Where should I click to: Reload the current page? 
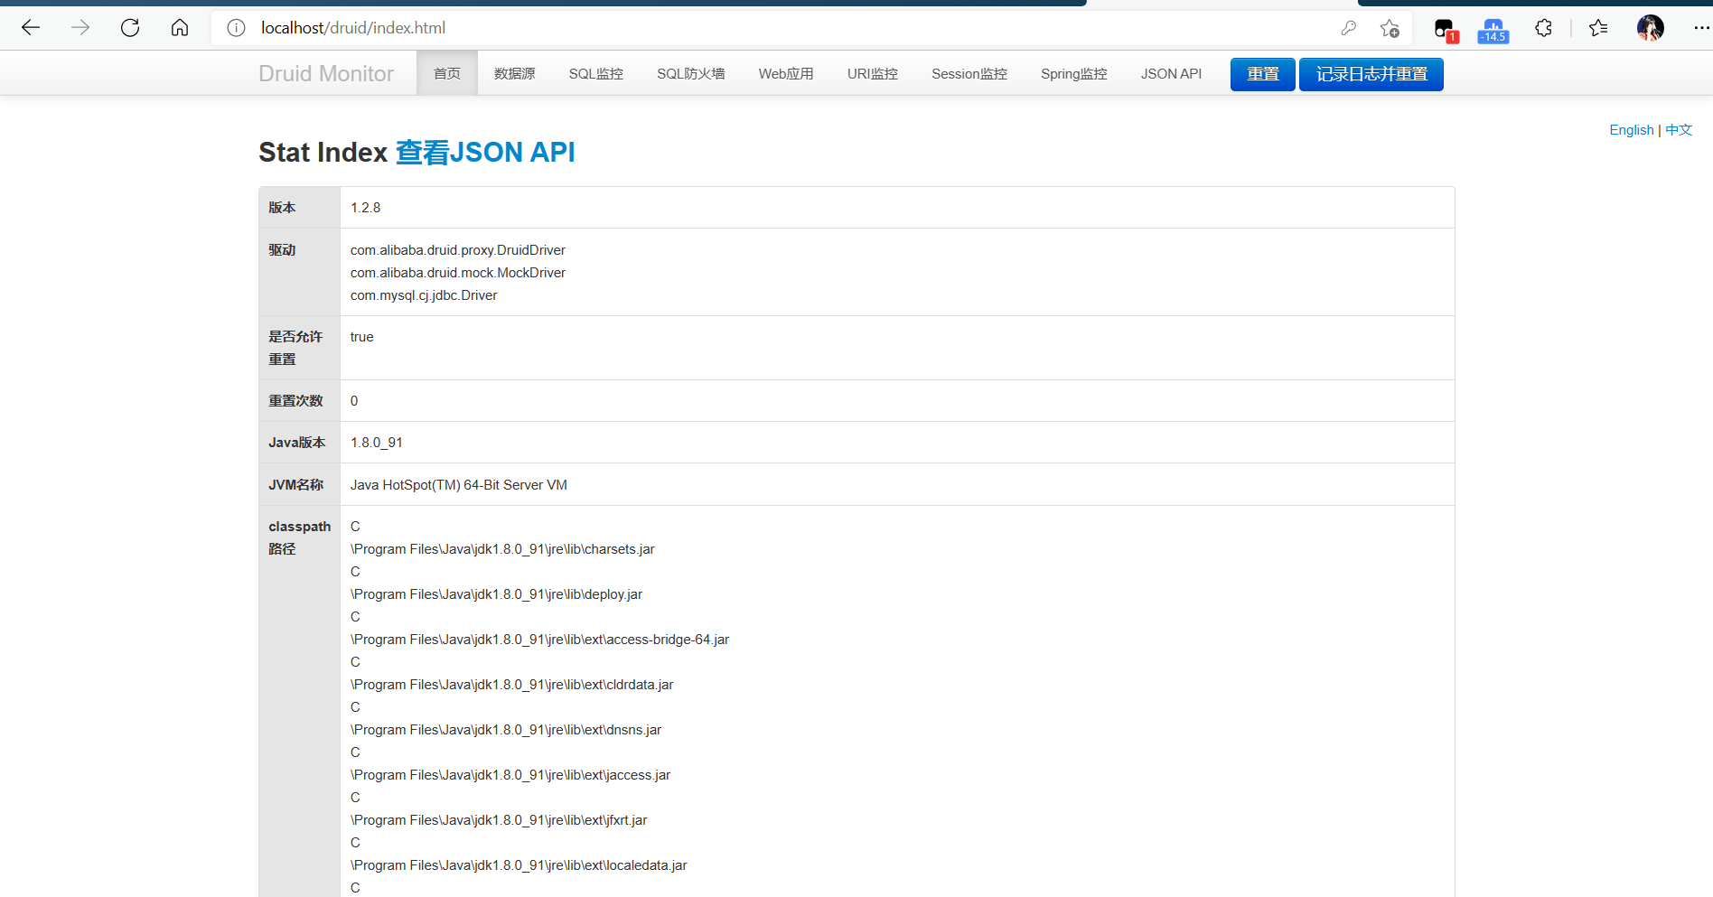click(129, 27)
